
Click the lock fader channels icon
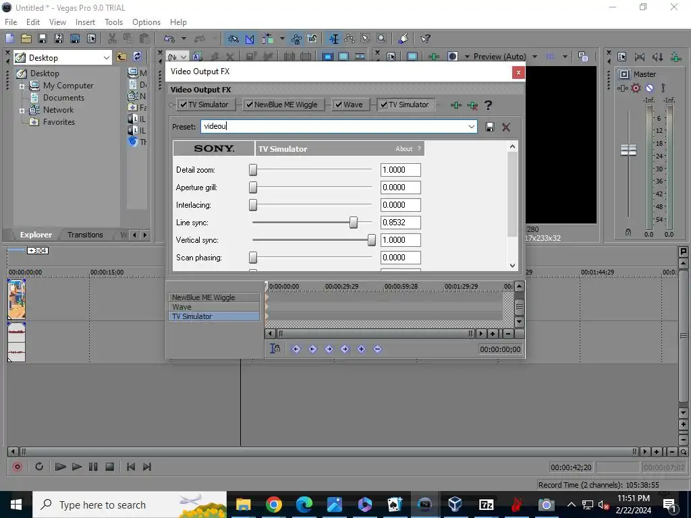(x=628, y=232)
